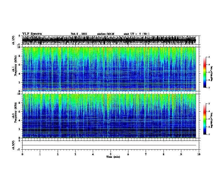Screen dimensions: 224x173
Task: Click the ch.2 frequency axis "2" tick label
Action: tap(20, 129)
